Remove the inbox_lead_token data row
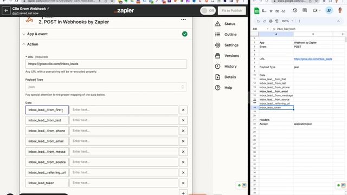Viewport: 347px width, 195px height. tap(183, 183)
